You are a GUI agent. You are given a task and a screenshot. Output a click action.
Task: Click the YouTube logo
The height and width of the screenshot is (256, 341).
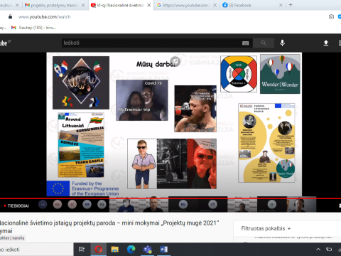[x=5, y=43]
